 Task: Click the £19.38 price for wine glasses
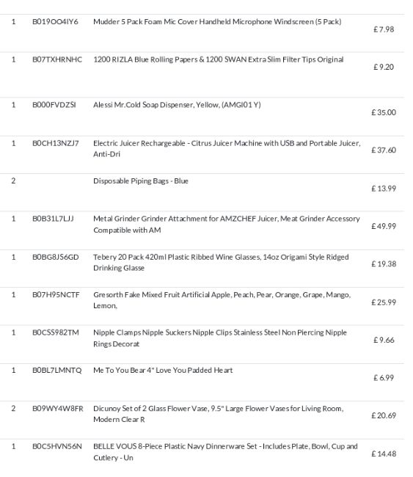[x=384, y=264]
